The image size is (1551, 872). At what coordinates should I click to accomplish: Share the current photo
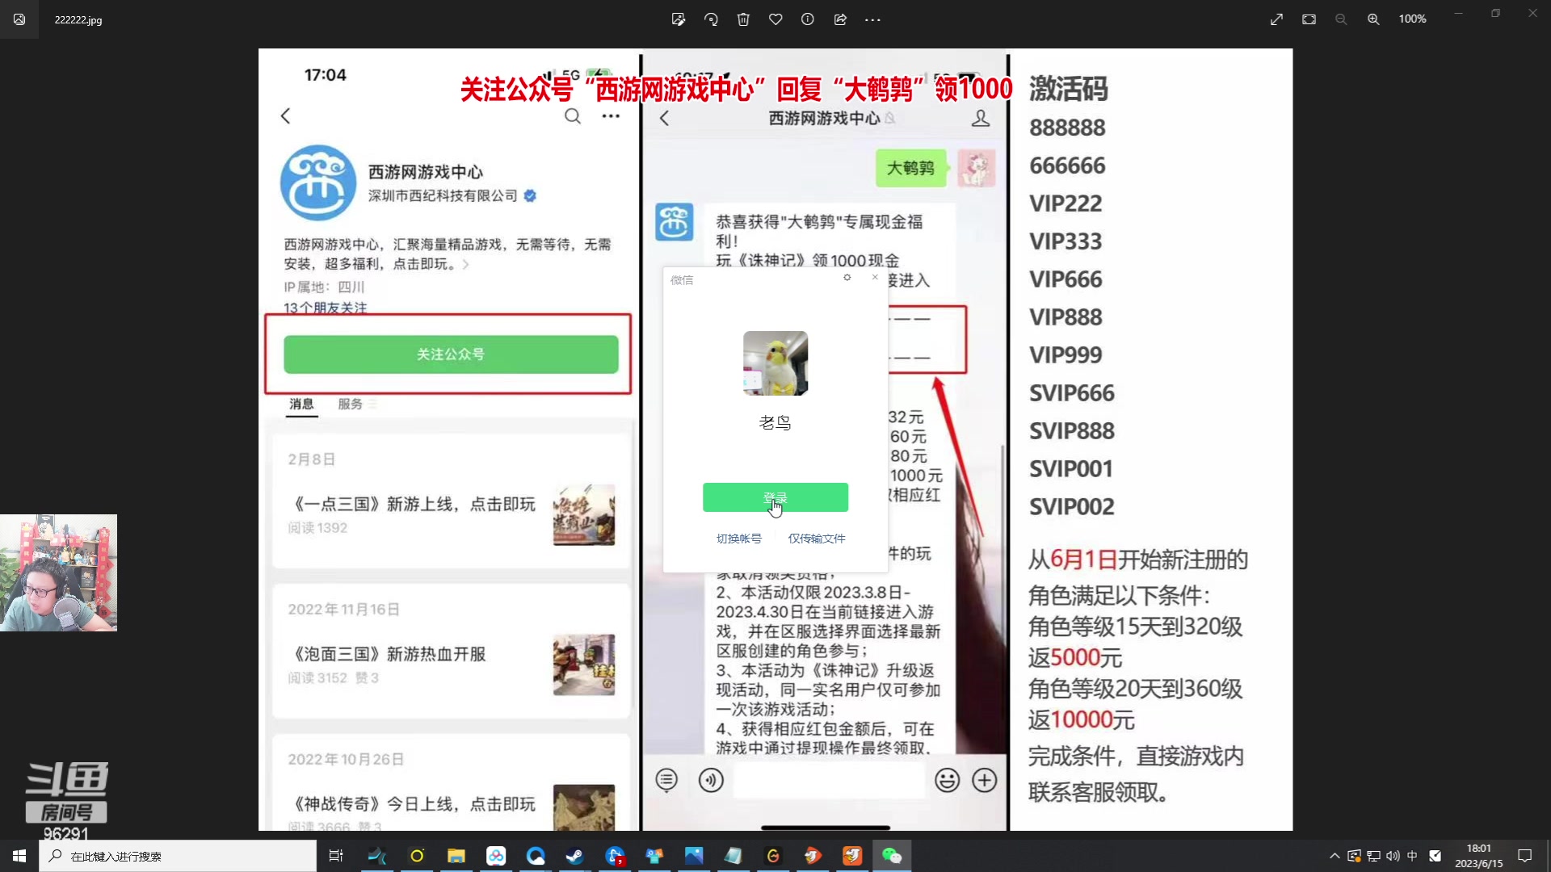[x=840, y=19]
